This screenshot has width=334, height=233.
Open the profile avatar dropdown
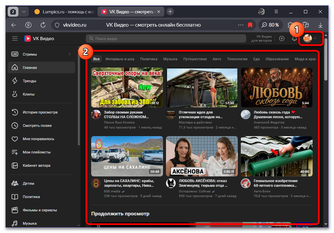pyautogui.click(x=310, y=39)
